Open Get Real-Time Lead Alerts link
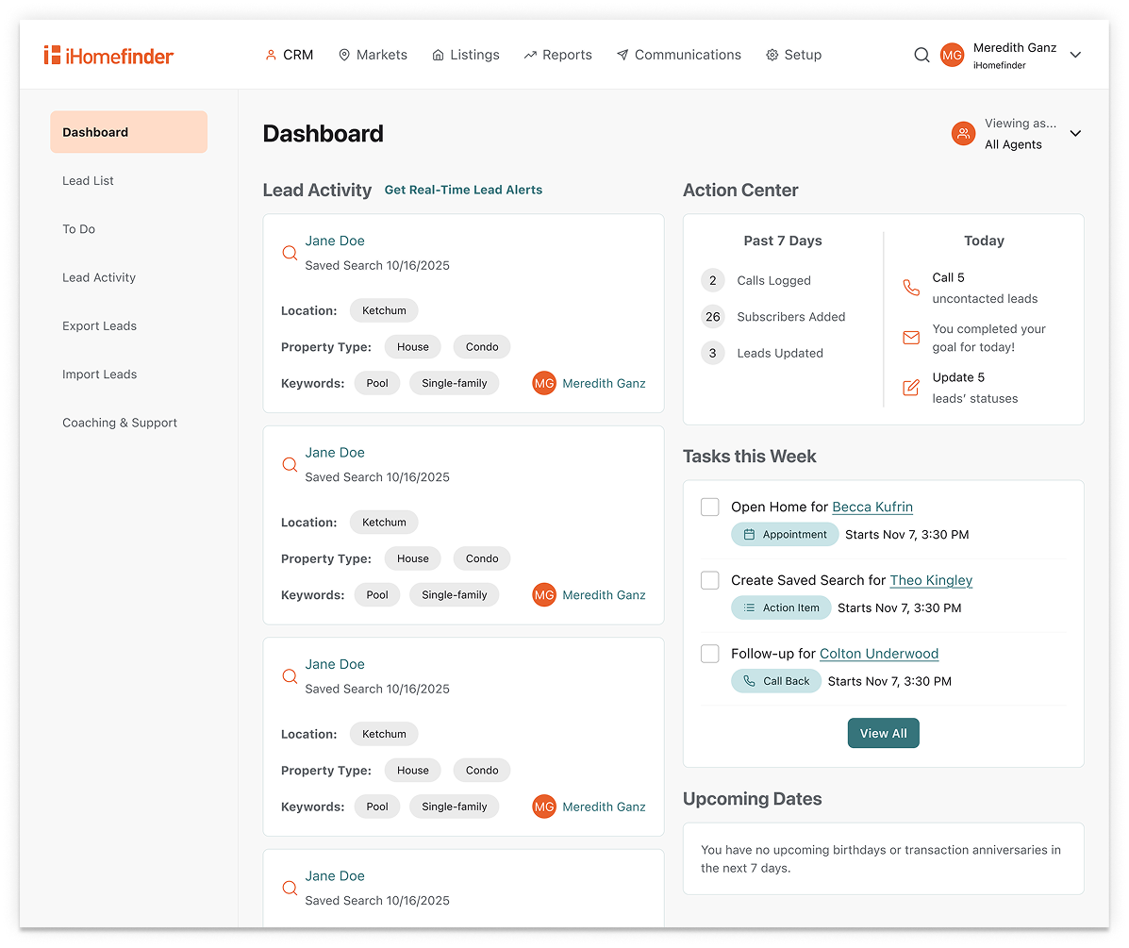1129x948 pixels. pos(463,191)
